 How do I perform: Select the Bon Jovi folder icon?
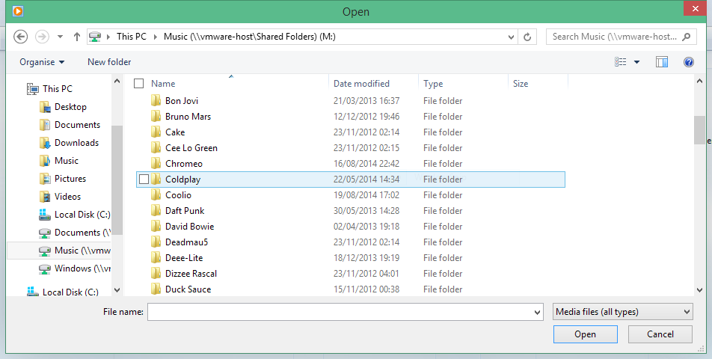pos(156,101)
